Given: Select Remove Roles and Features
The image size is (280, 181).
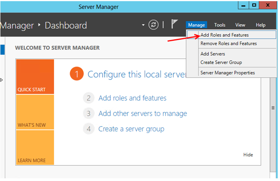Looking at the screenshot, I should point(231,43).
